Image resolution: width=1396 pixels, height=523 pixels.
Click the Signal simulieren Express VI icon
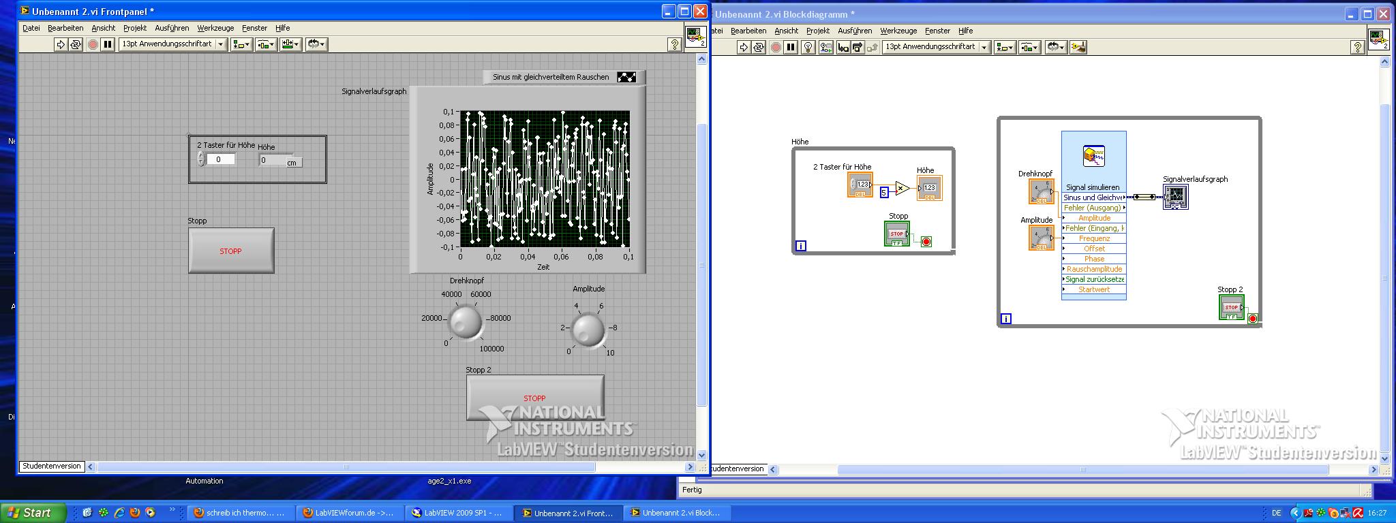point(1094,156)
